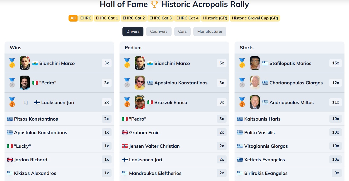Switch to the Codrivers tab
The width and height of the screenshot is (349, 181).
click(159, 31)
